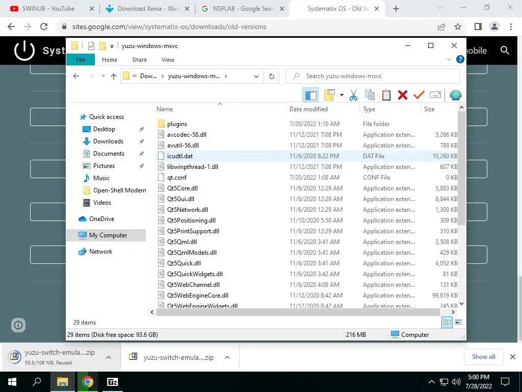This screenshot has width=522, height=392.
Task: Open the dropdown arrow beside folder options icon
Action: point(342,95)
